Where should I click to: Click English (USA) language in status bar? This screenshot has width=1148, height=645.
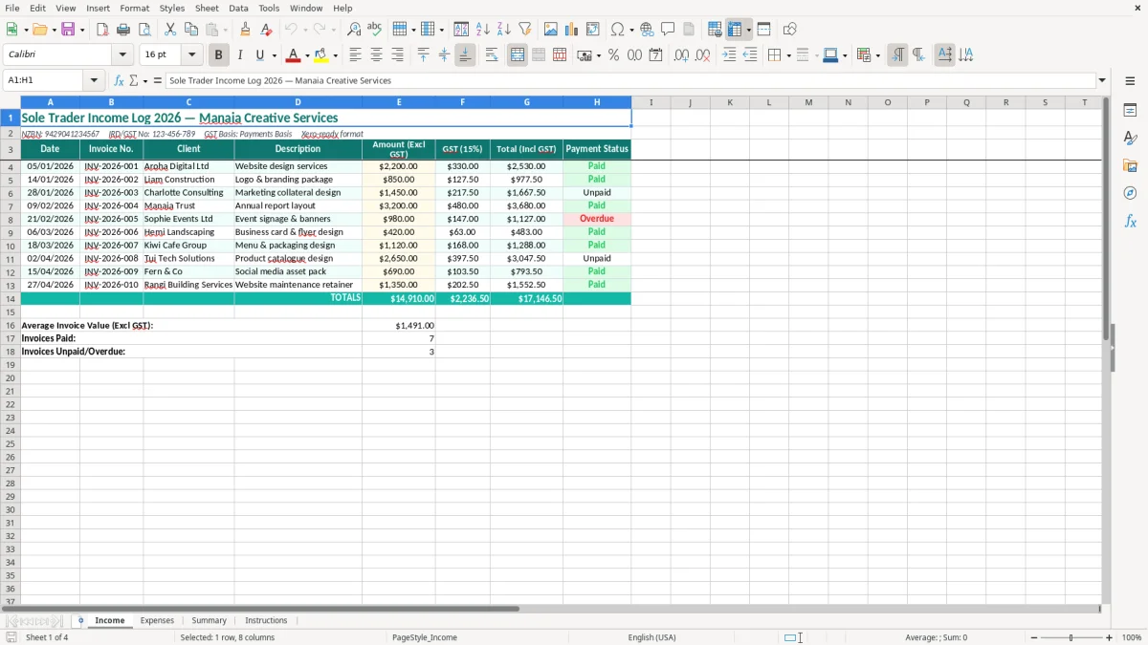tap(651, 637)
